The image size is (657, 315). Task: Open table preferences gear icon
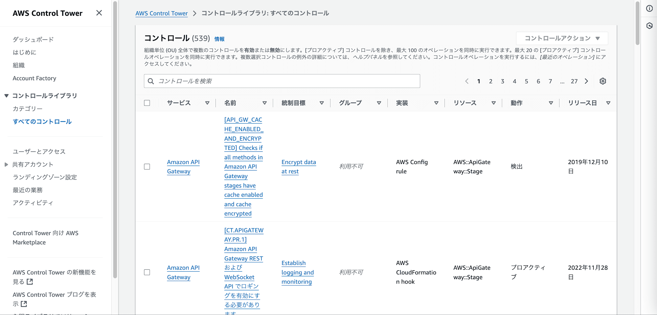click(603, 81)
